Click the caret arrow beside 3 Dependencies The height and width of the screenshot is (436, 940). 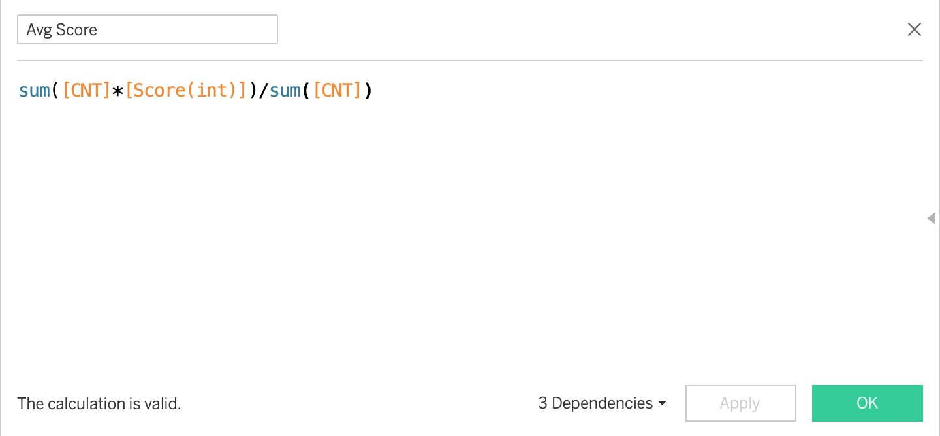663,403
